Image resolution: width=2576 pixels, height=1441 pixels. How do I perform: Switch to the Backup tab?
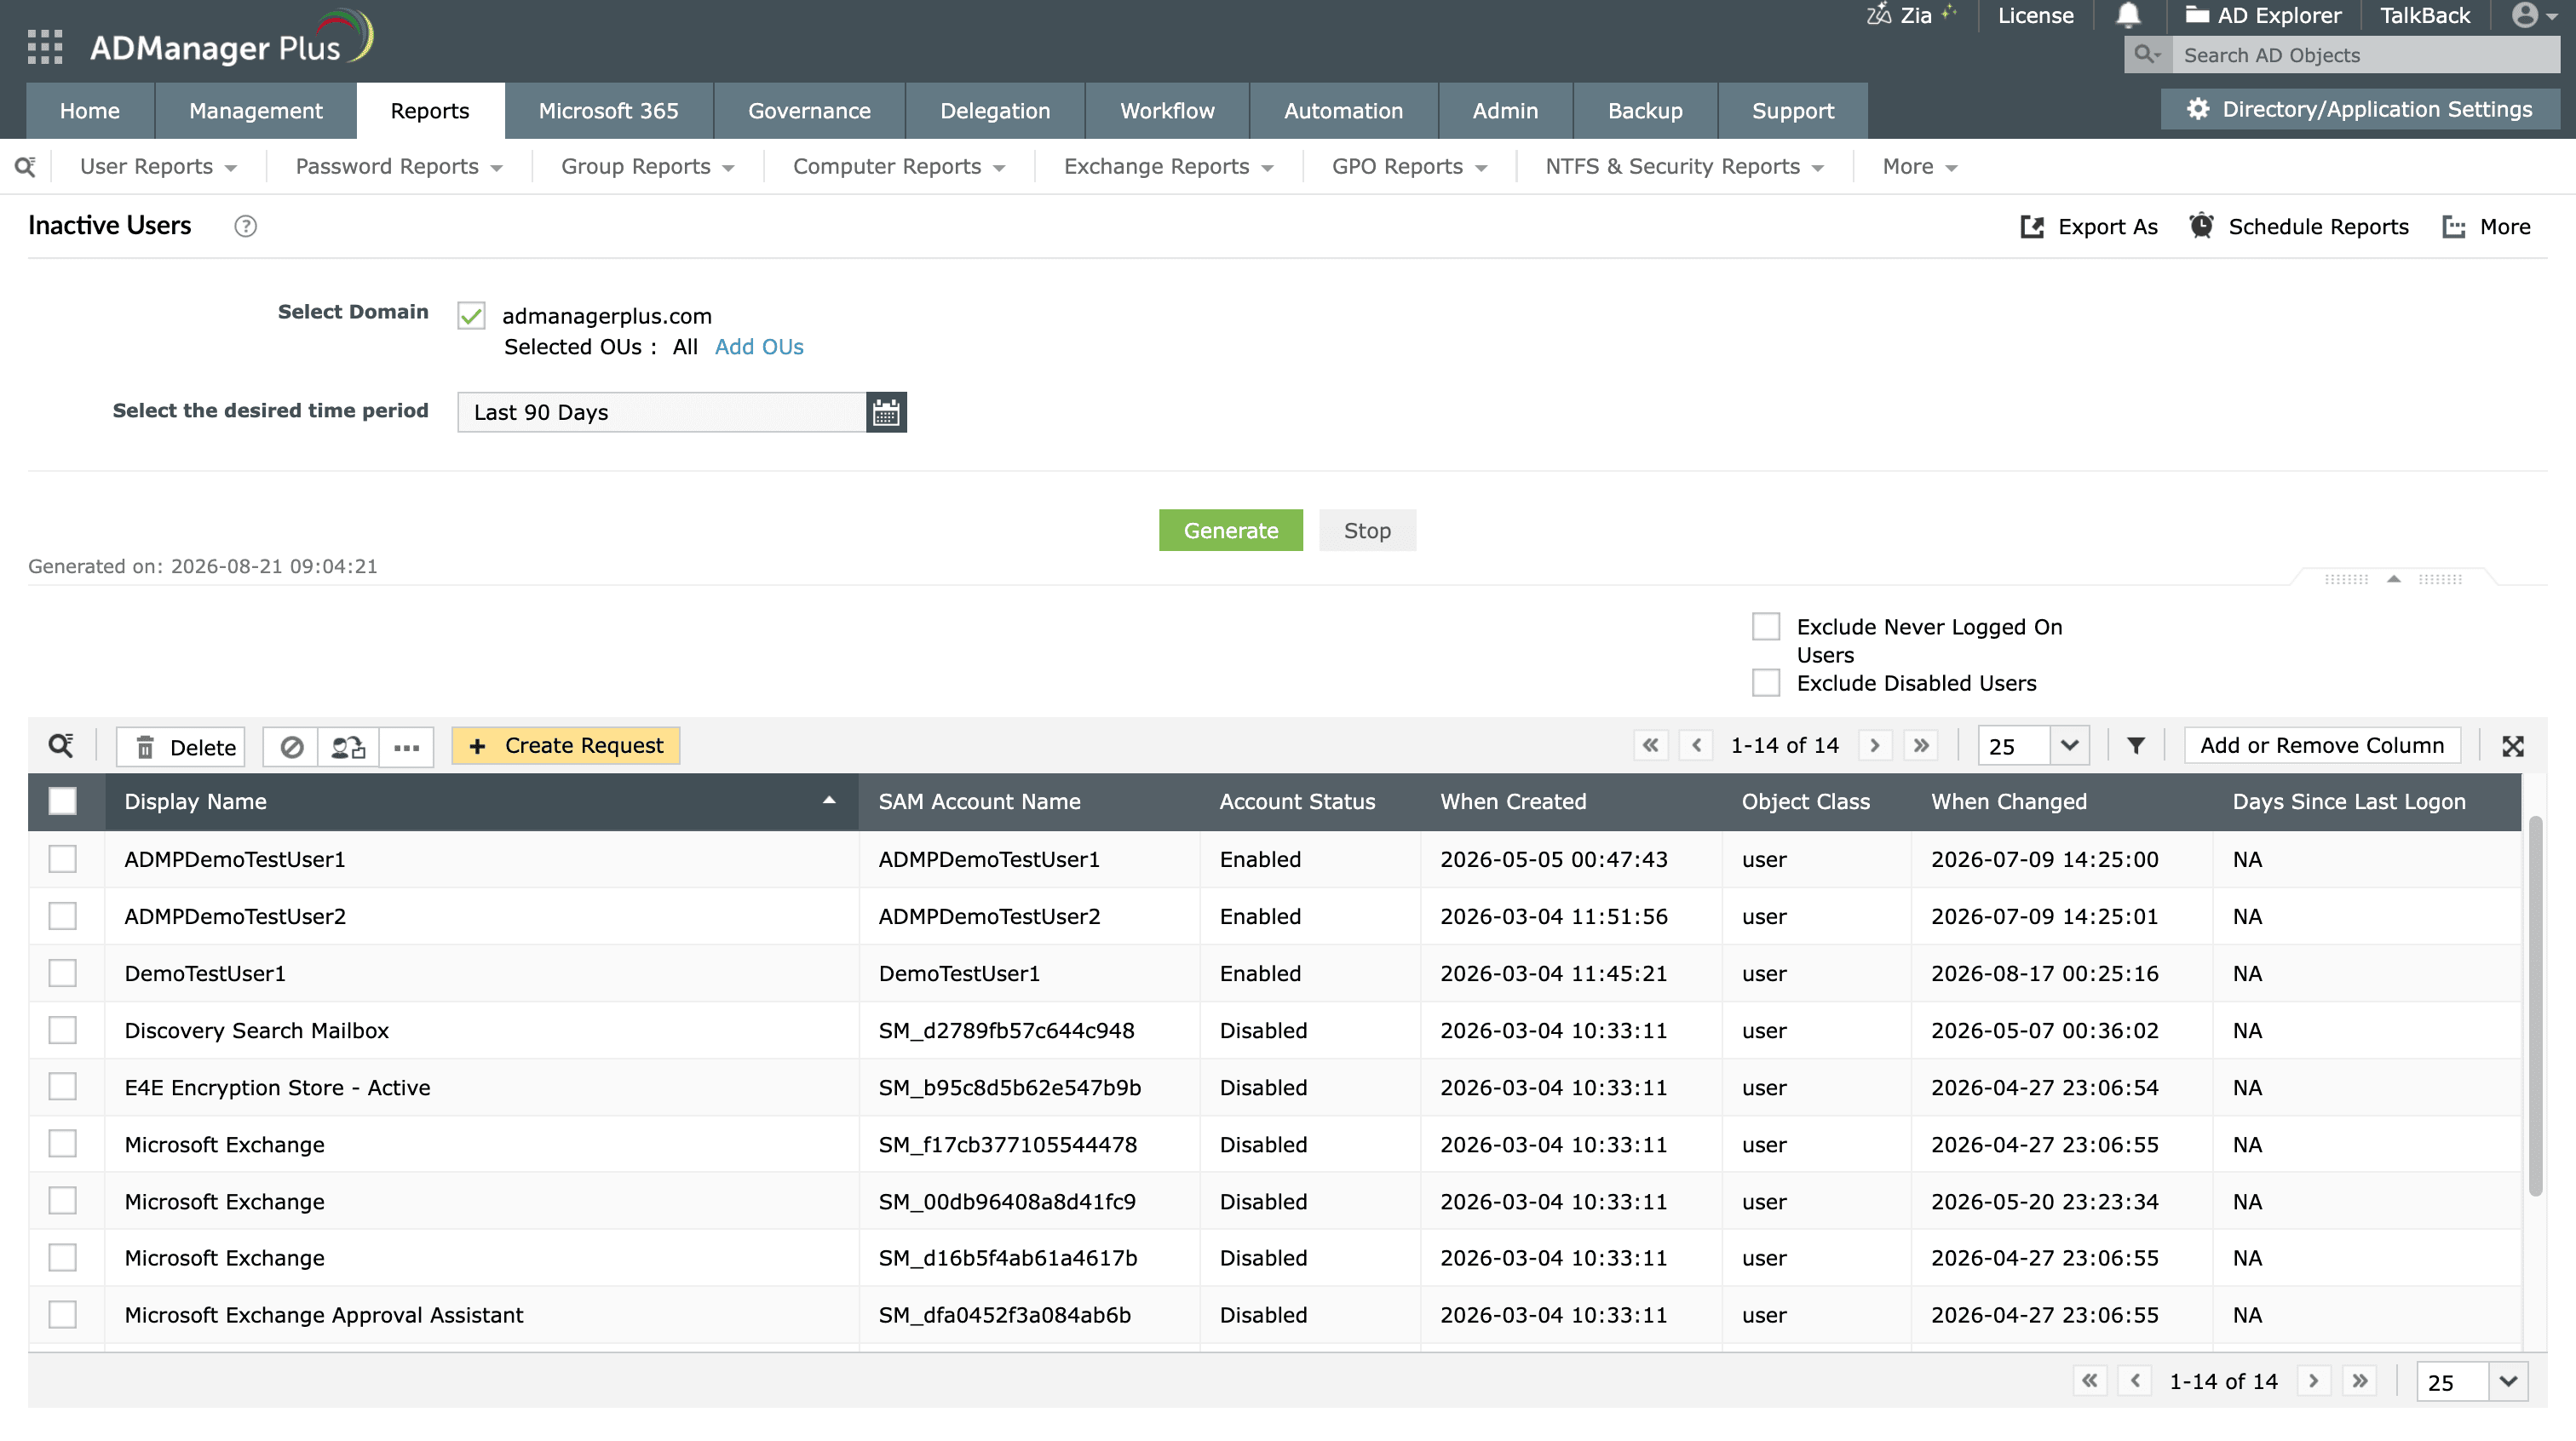click(x=1645, y=111)
